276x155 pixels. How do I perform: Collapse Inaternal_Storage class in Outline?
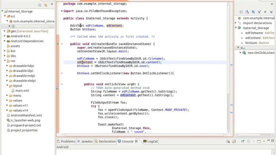pos(236,28)
